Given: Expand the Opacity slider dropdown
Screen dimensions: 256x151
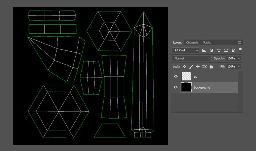Looking at the screenshot, I should click(239, 59).
